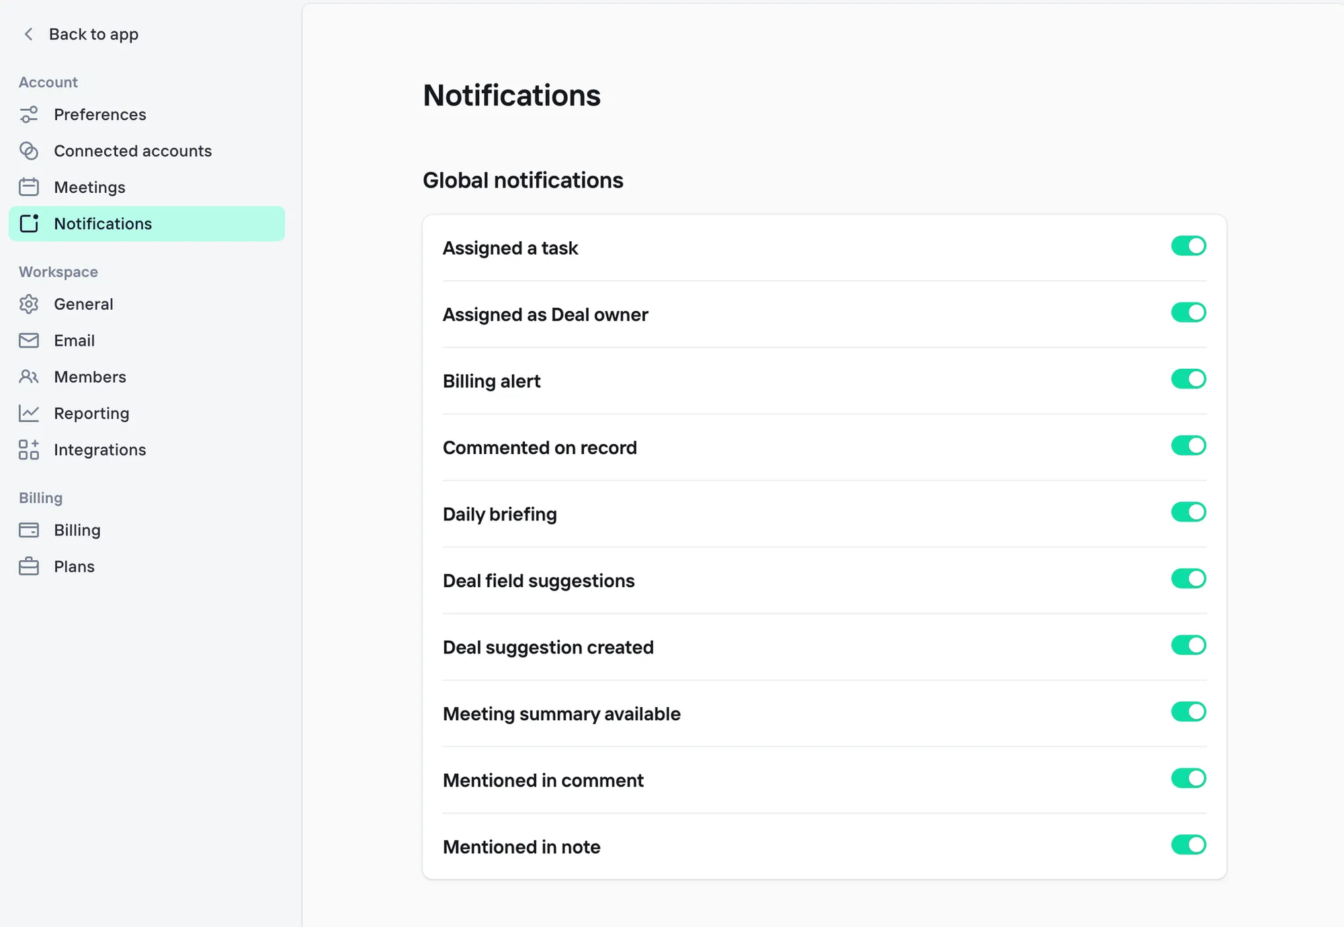Click the Plans briefcase icon
This screenshot has width=1344, height=927.
point(29,566)
